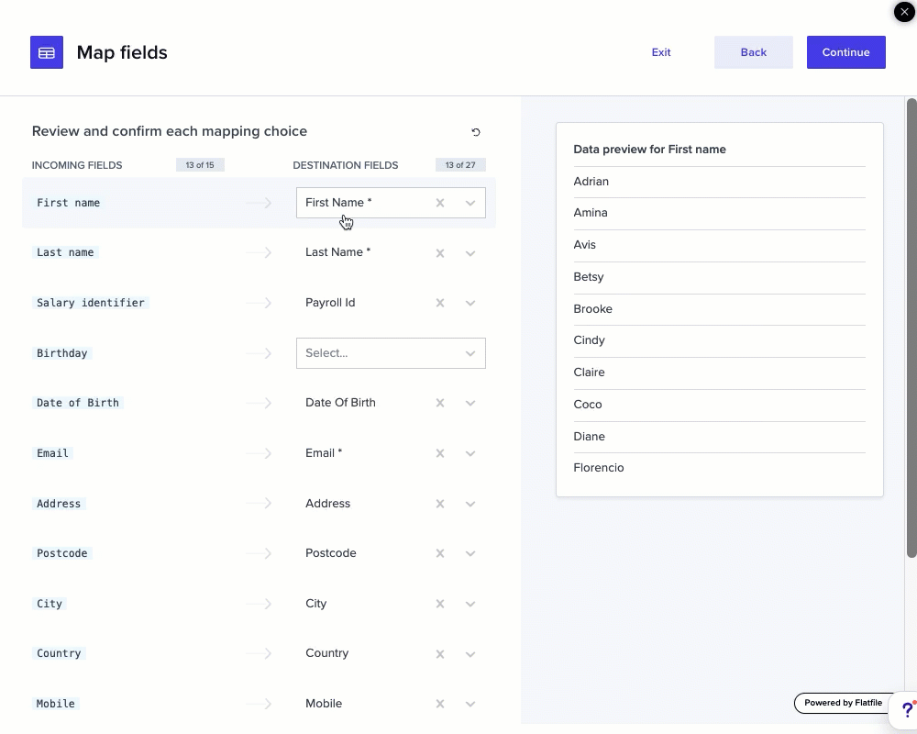The image size is (917, 734).
Task: Open the Birthday Select... dropdown
Action: [391, 353]
